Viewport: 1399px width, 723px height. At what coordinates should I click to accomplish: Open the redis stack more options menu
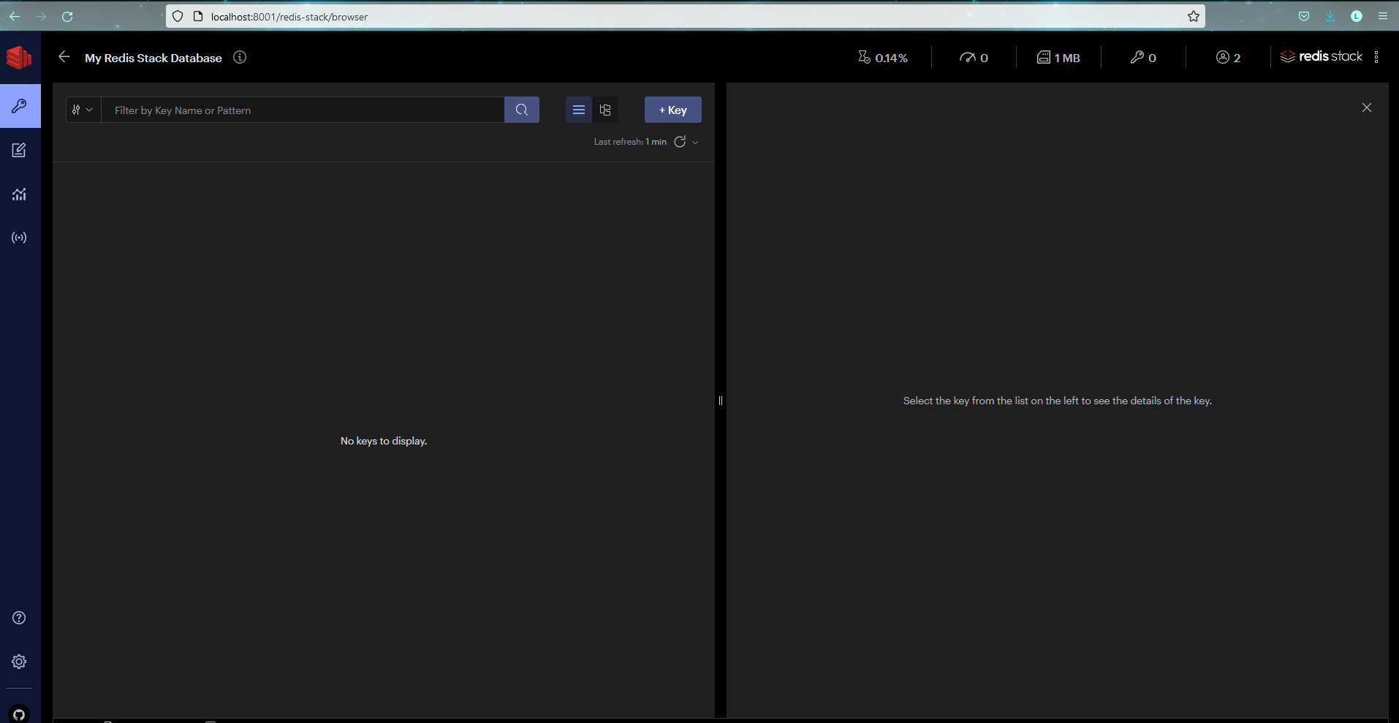pos(1376,57)
